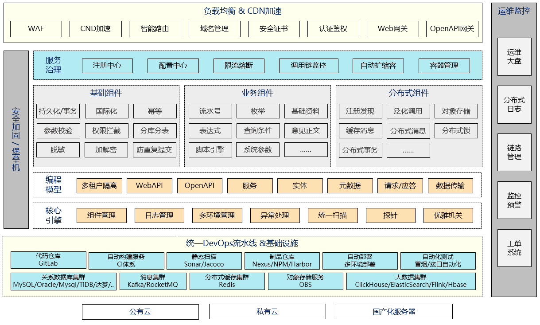The image size is (540, 325).
Task: Select the 限流熔断 box
Action: tap(239, 66)
